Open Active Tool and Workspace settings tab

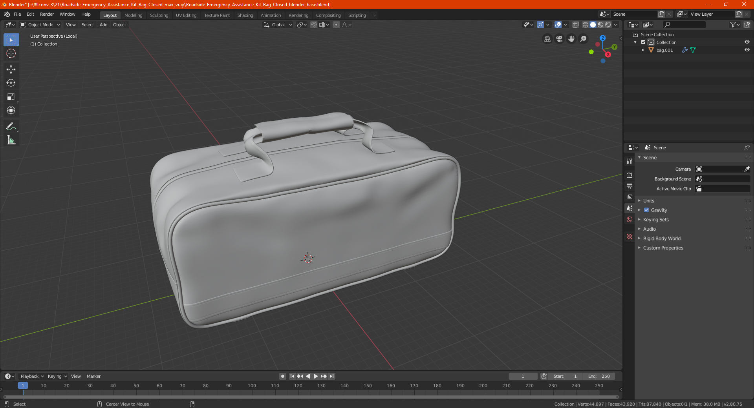coord(630,161)
